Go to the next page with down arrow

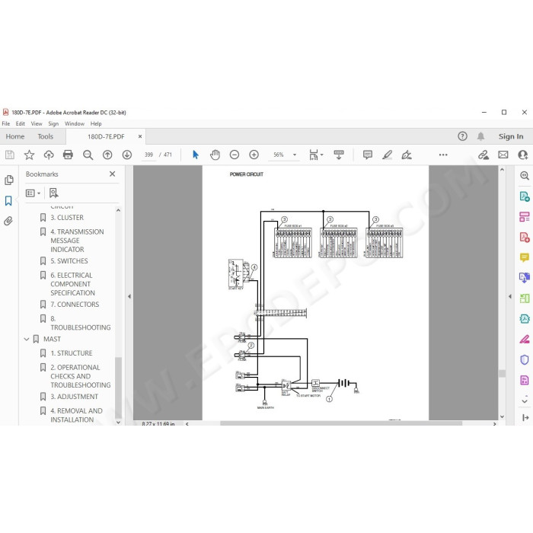(127, 155)
